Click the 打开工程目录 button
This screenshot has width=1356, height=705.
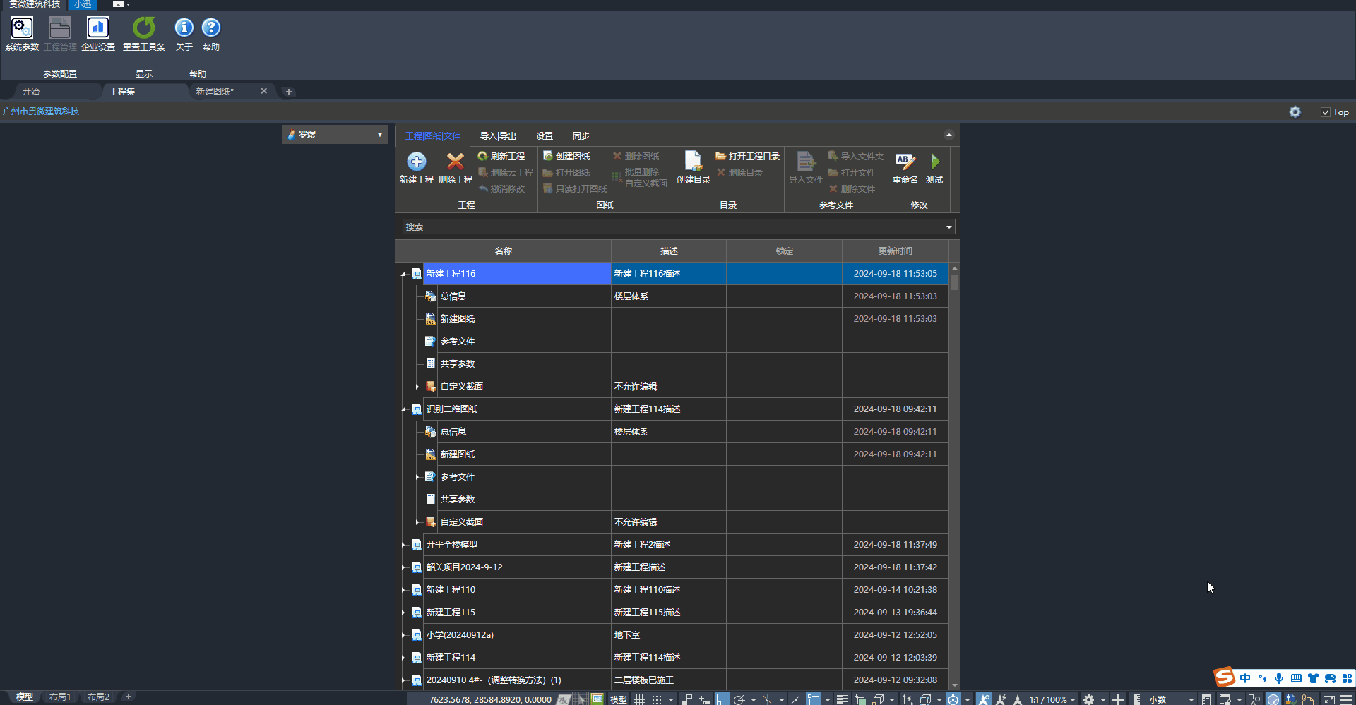point(748,157)
